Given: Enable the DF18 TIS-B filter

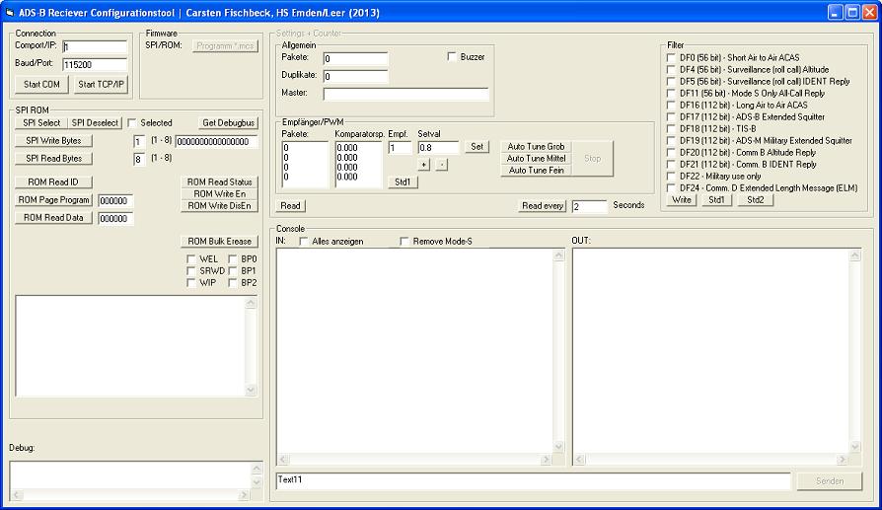Looking at the screenshot, I should [671, 128].
